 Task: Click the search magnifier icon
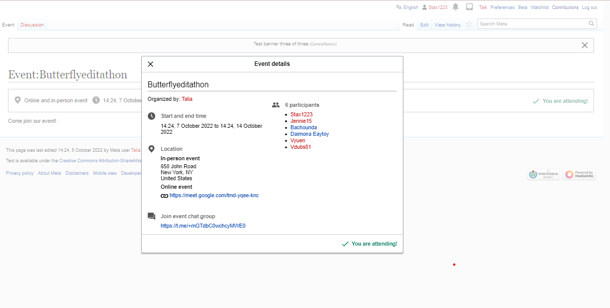point(592,23)
